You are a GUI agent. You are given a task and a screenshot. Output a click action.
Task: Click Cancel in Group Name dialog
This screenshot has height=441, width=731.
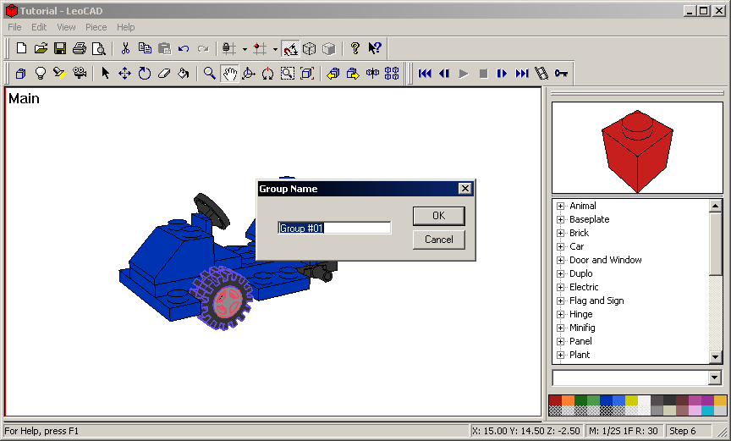coord(438,240)
